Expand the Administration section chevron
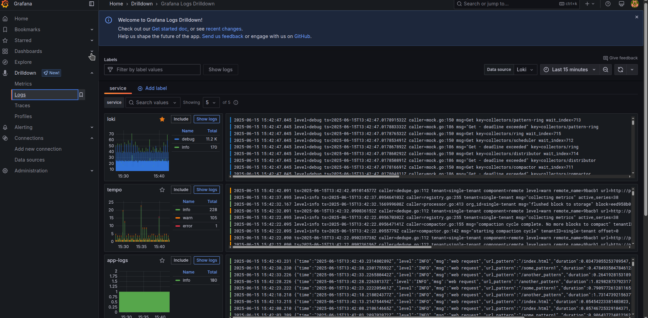Image resolution: width=648 pixels, height=318 pixels. click(x=92, y=171)
